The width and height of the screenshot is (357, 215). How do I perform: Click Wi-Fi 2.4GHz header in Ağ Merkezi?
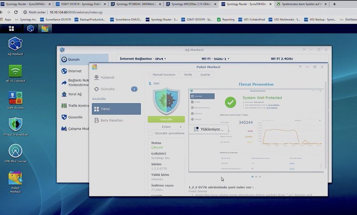pyautogui.click(x=282, y=59)
